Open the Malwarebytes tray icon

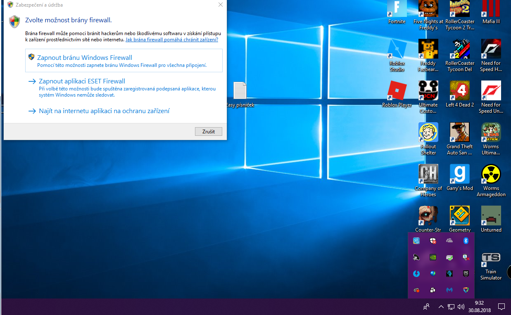click(x=449, y=290)
